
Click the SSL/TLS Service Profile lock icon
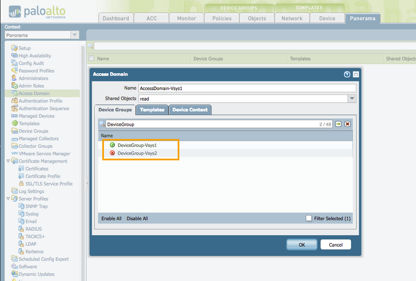pyautogui.click(x=21, y=183)
